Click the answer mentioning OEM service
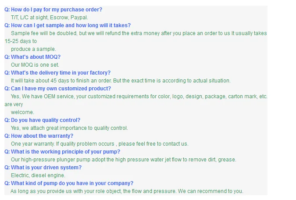Image resolution: width=296 pixels, height=200 pixels. point(139,96)
